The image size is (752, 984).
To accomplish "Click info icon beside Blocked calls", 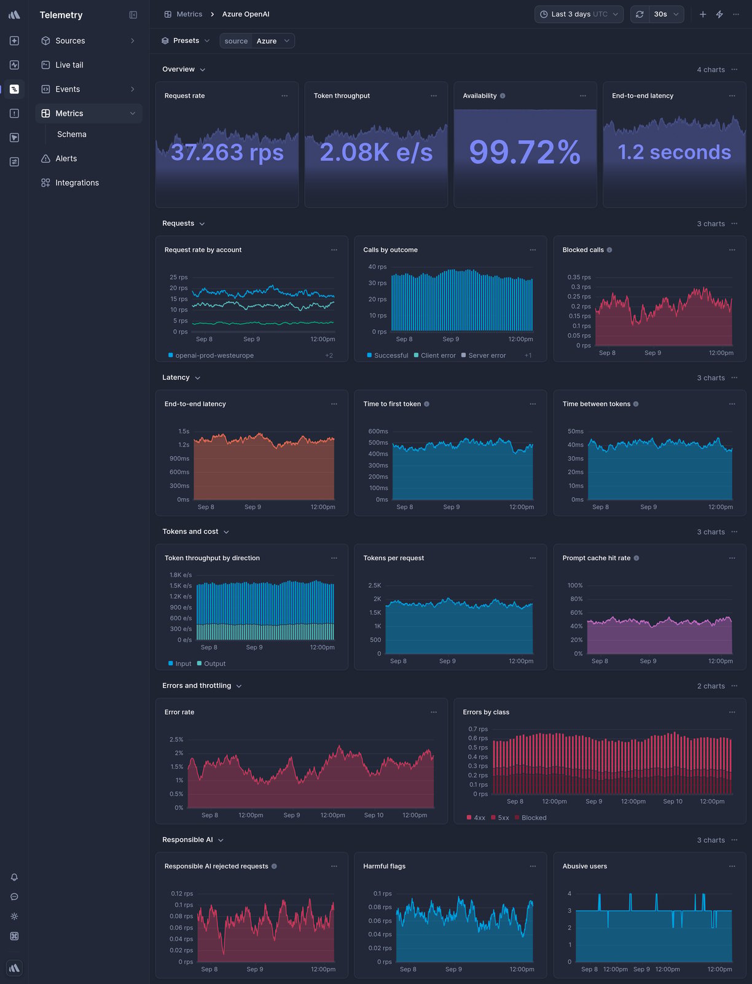I will (x=609, y=250).
